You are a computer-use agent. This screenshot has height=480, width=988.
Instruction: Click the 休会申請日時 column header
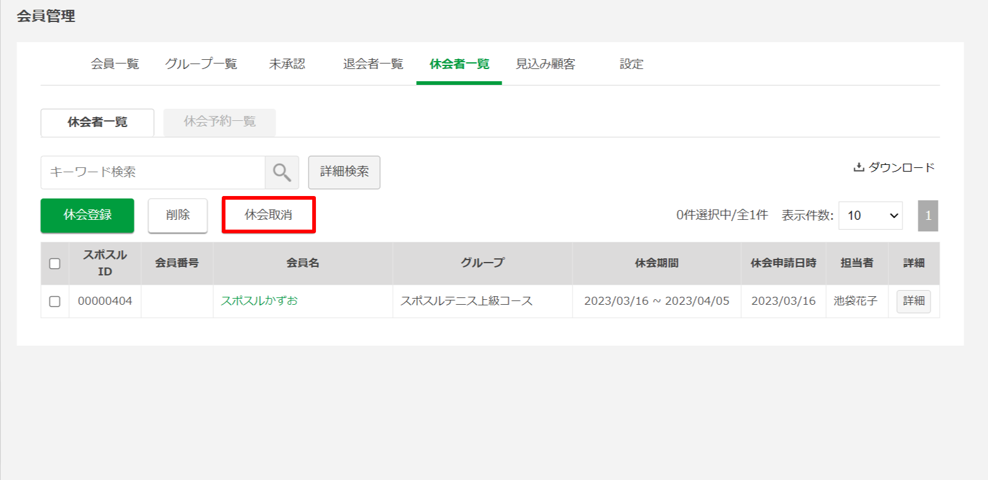click(x=783, y=263)
